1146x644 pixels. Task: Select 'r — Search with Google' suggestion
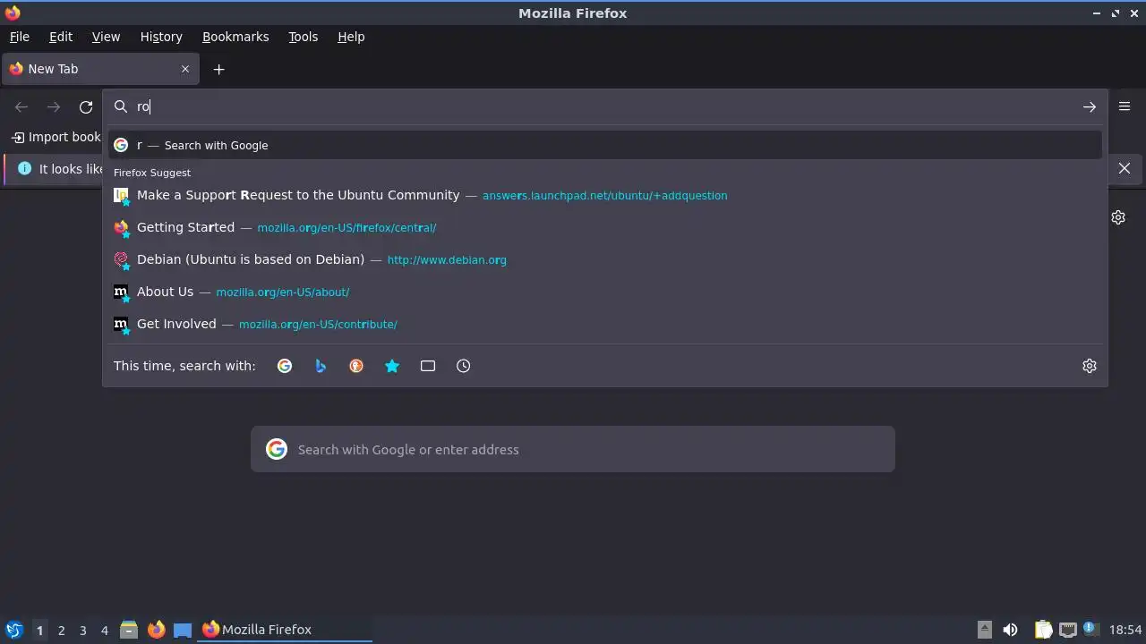point(605,145)
